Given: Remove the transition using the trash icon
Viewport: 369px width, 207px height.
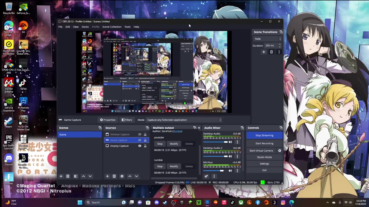Looking at the screenshot, I should pos(271,52).
